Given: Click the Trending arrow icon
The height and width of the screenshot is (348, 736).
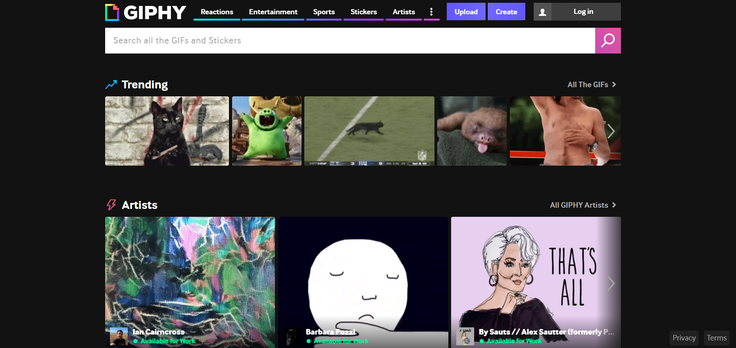Looking at the screenshot, I should [x=111, y=84].
